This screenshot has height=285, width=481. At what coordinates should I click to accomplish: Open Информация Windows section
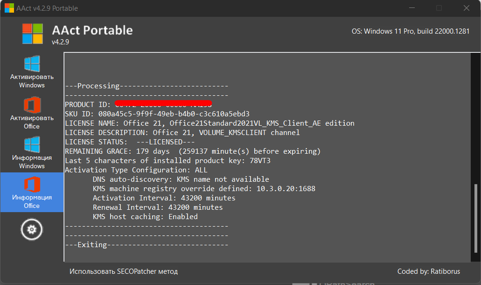pos(32,153)
